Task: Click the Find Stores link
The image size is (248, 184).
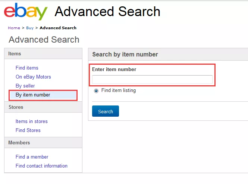Action: 28,131
